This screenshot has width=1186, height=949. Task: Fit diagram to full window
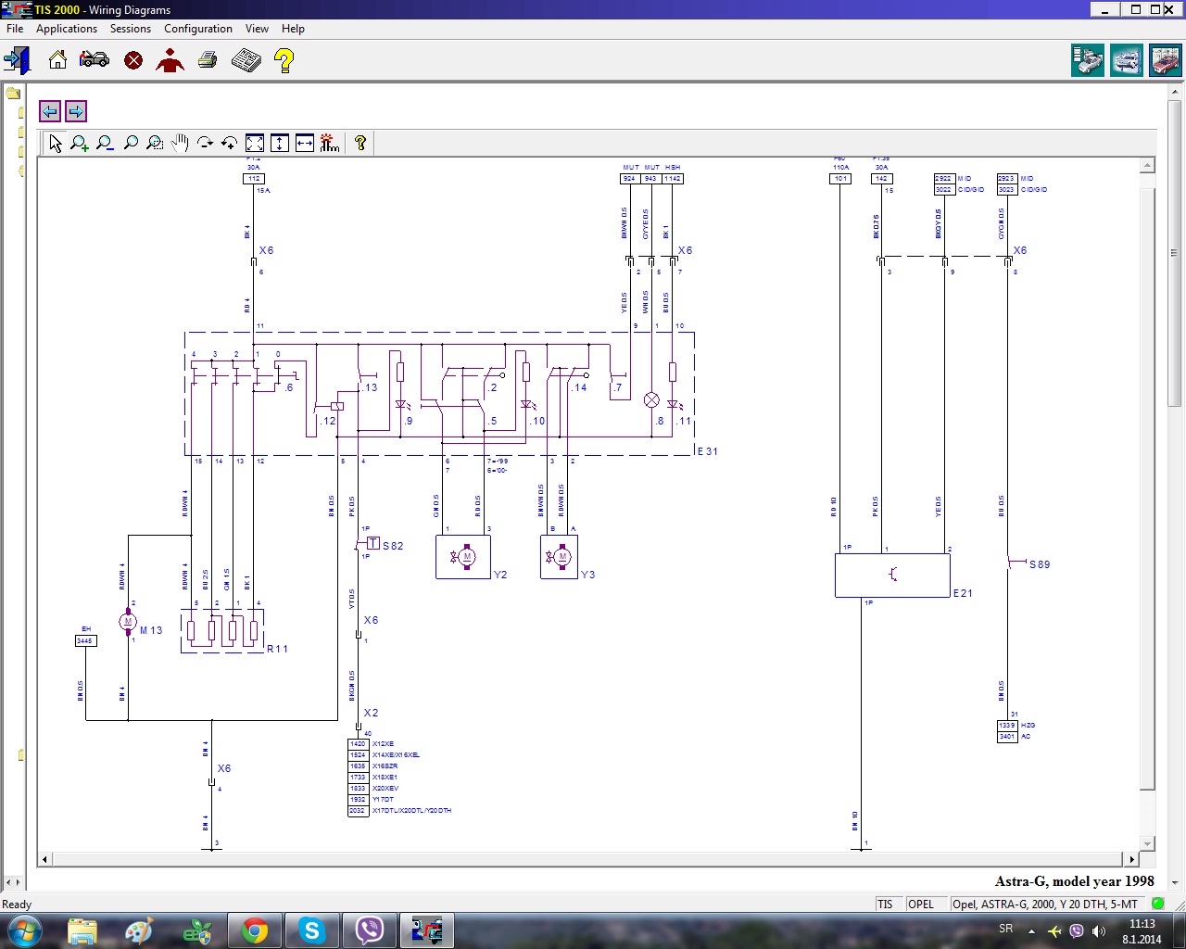(x=255, y=143)
